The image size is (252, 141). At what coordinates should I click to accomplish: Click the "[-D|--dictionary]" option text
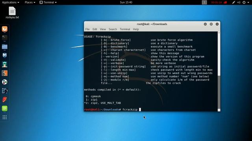coord(115,43)
